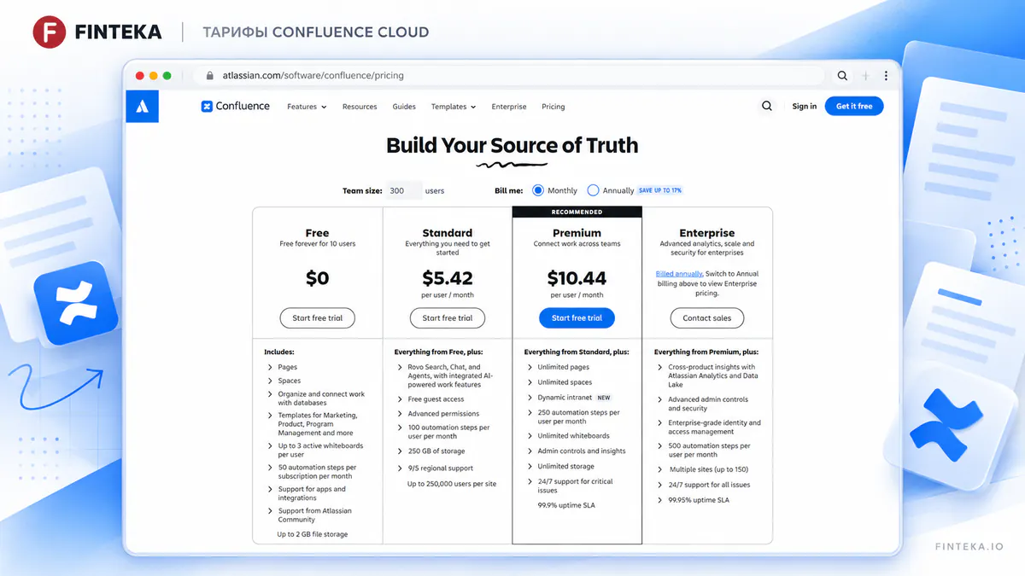Start free trial for Premium plan
Screen dimensions: 1025x576
click(x=577, y=318)
